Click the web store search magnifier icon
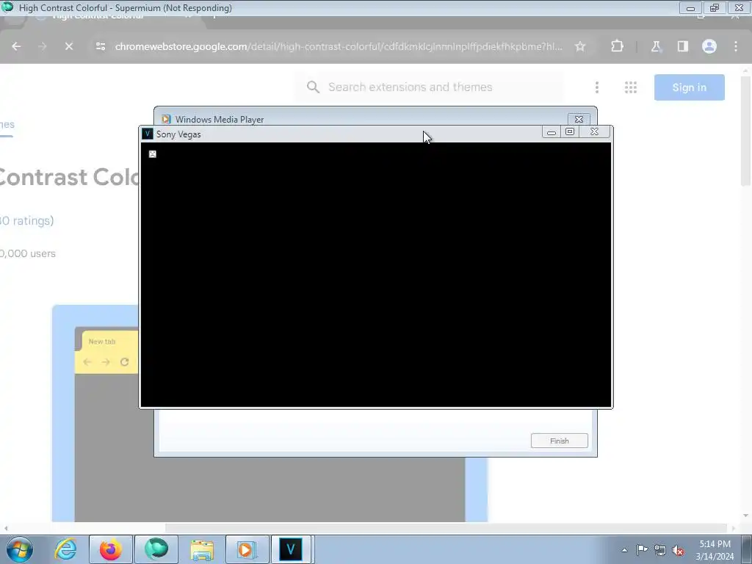Viewport: 752px width, 564px height. point(313,87)
